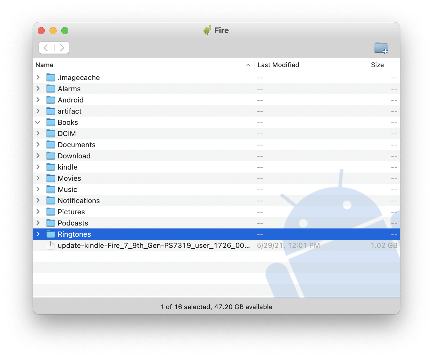This screenshot has height=358, width=433.
Task: Click the green maximize window button
Action: 65,31
